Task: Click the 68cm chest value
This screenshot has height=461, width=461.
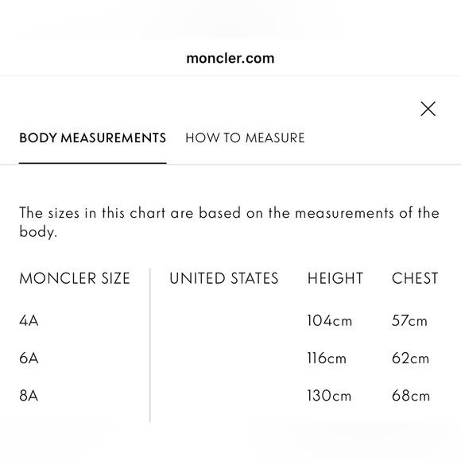Action: [411, 396]
